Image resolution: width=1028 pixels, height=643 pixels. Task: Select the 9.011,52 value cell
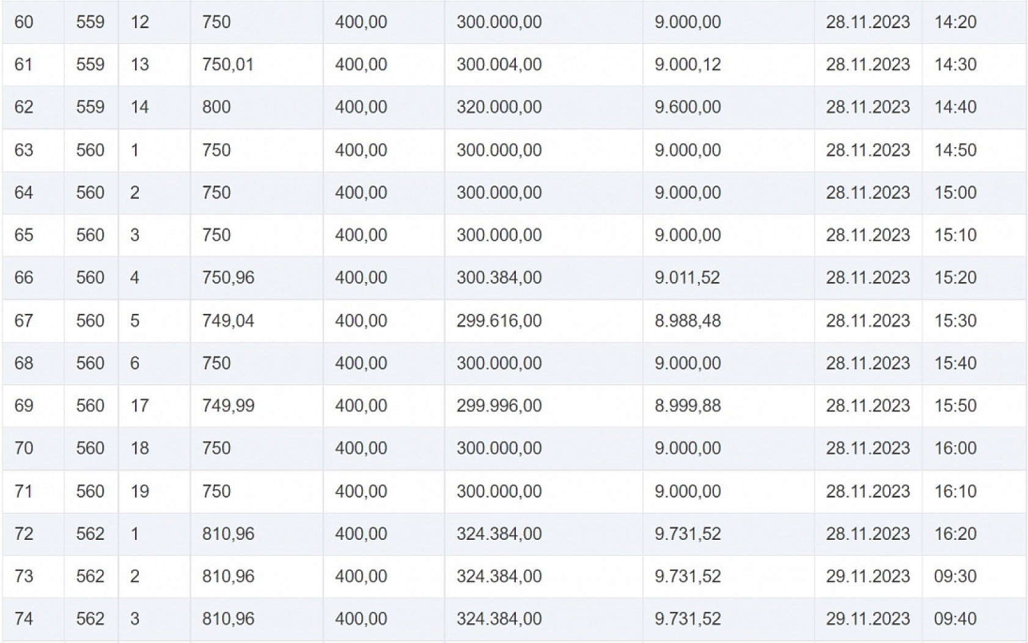687,278
